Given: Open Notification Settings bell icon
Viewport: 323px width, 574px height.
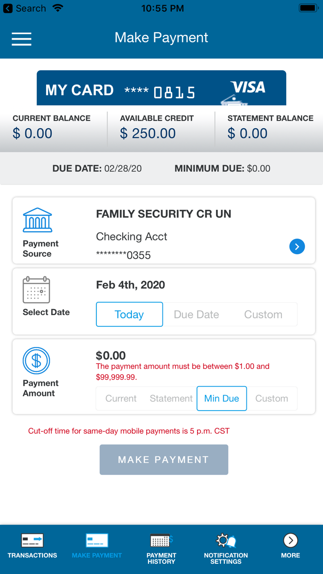Looking at the screenshot, I should (x=226, y=540).
